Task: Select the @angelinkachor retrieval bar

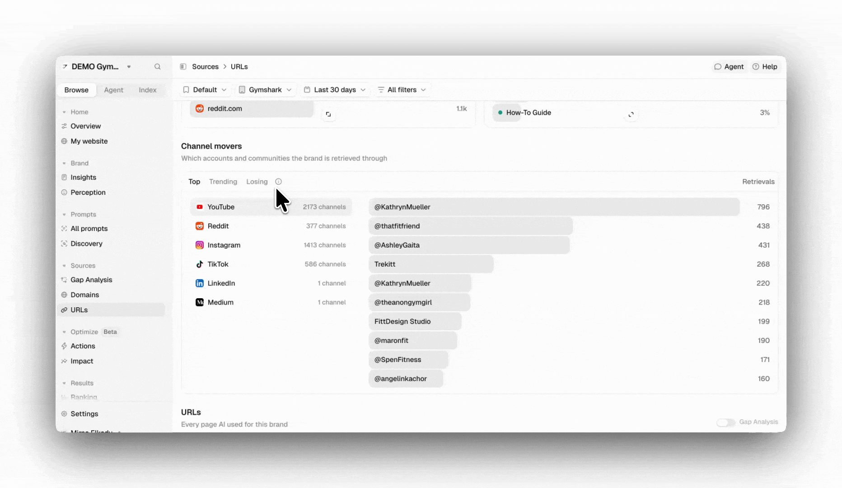Action: point(406,379)
